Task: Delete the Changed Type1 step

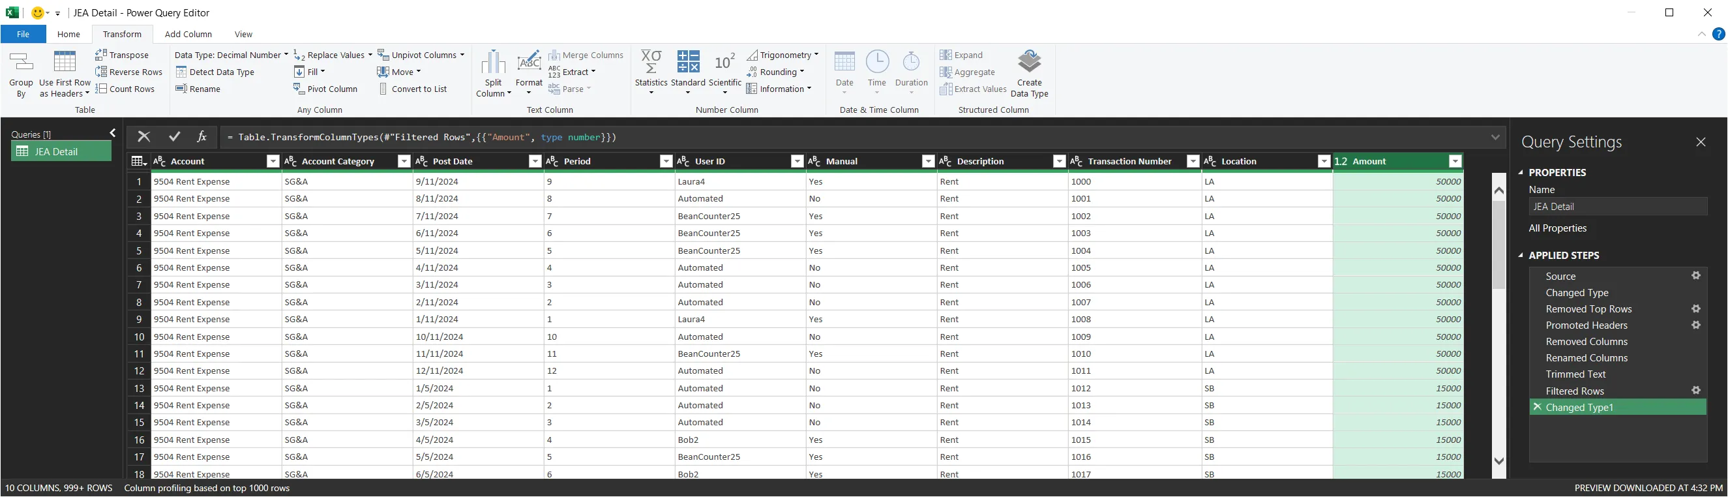Action: coord(1538,407)
